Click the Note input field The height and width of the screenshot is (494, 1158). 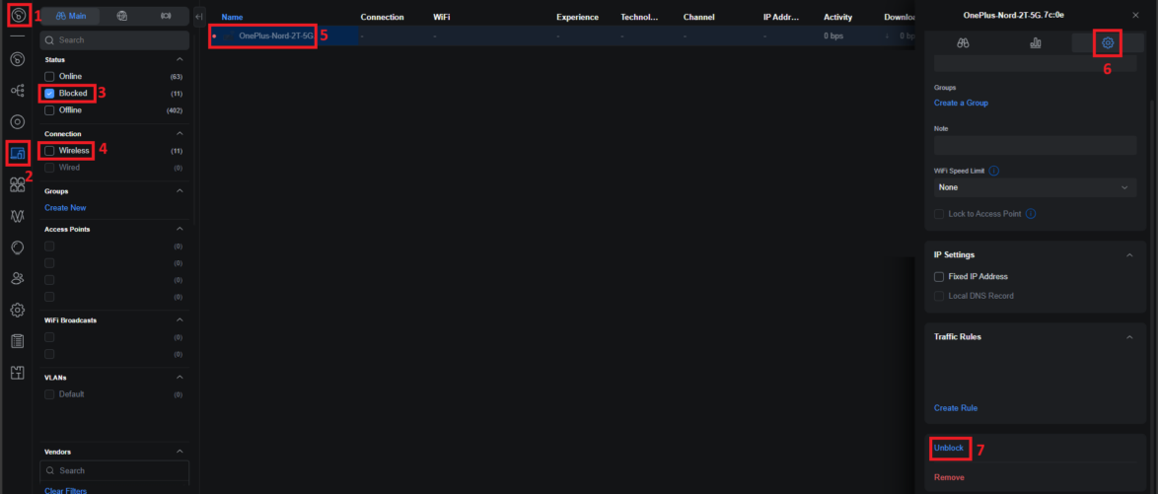(x=1035, y=145)
